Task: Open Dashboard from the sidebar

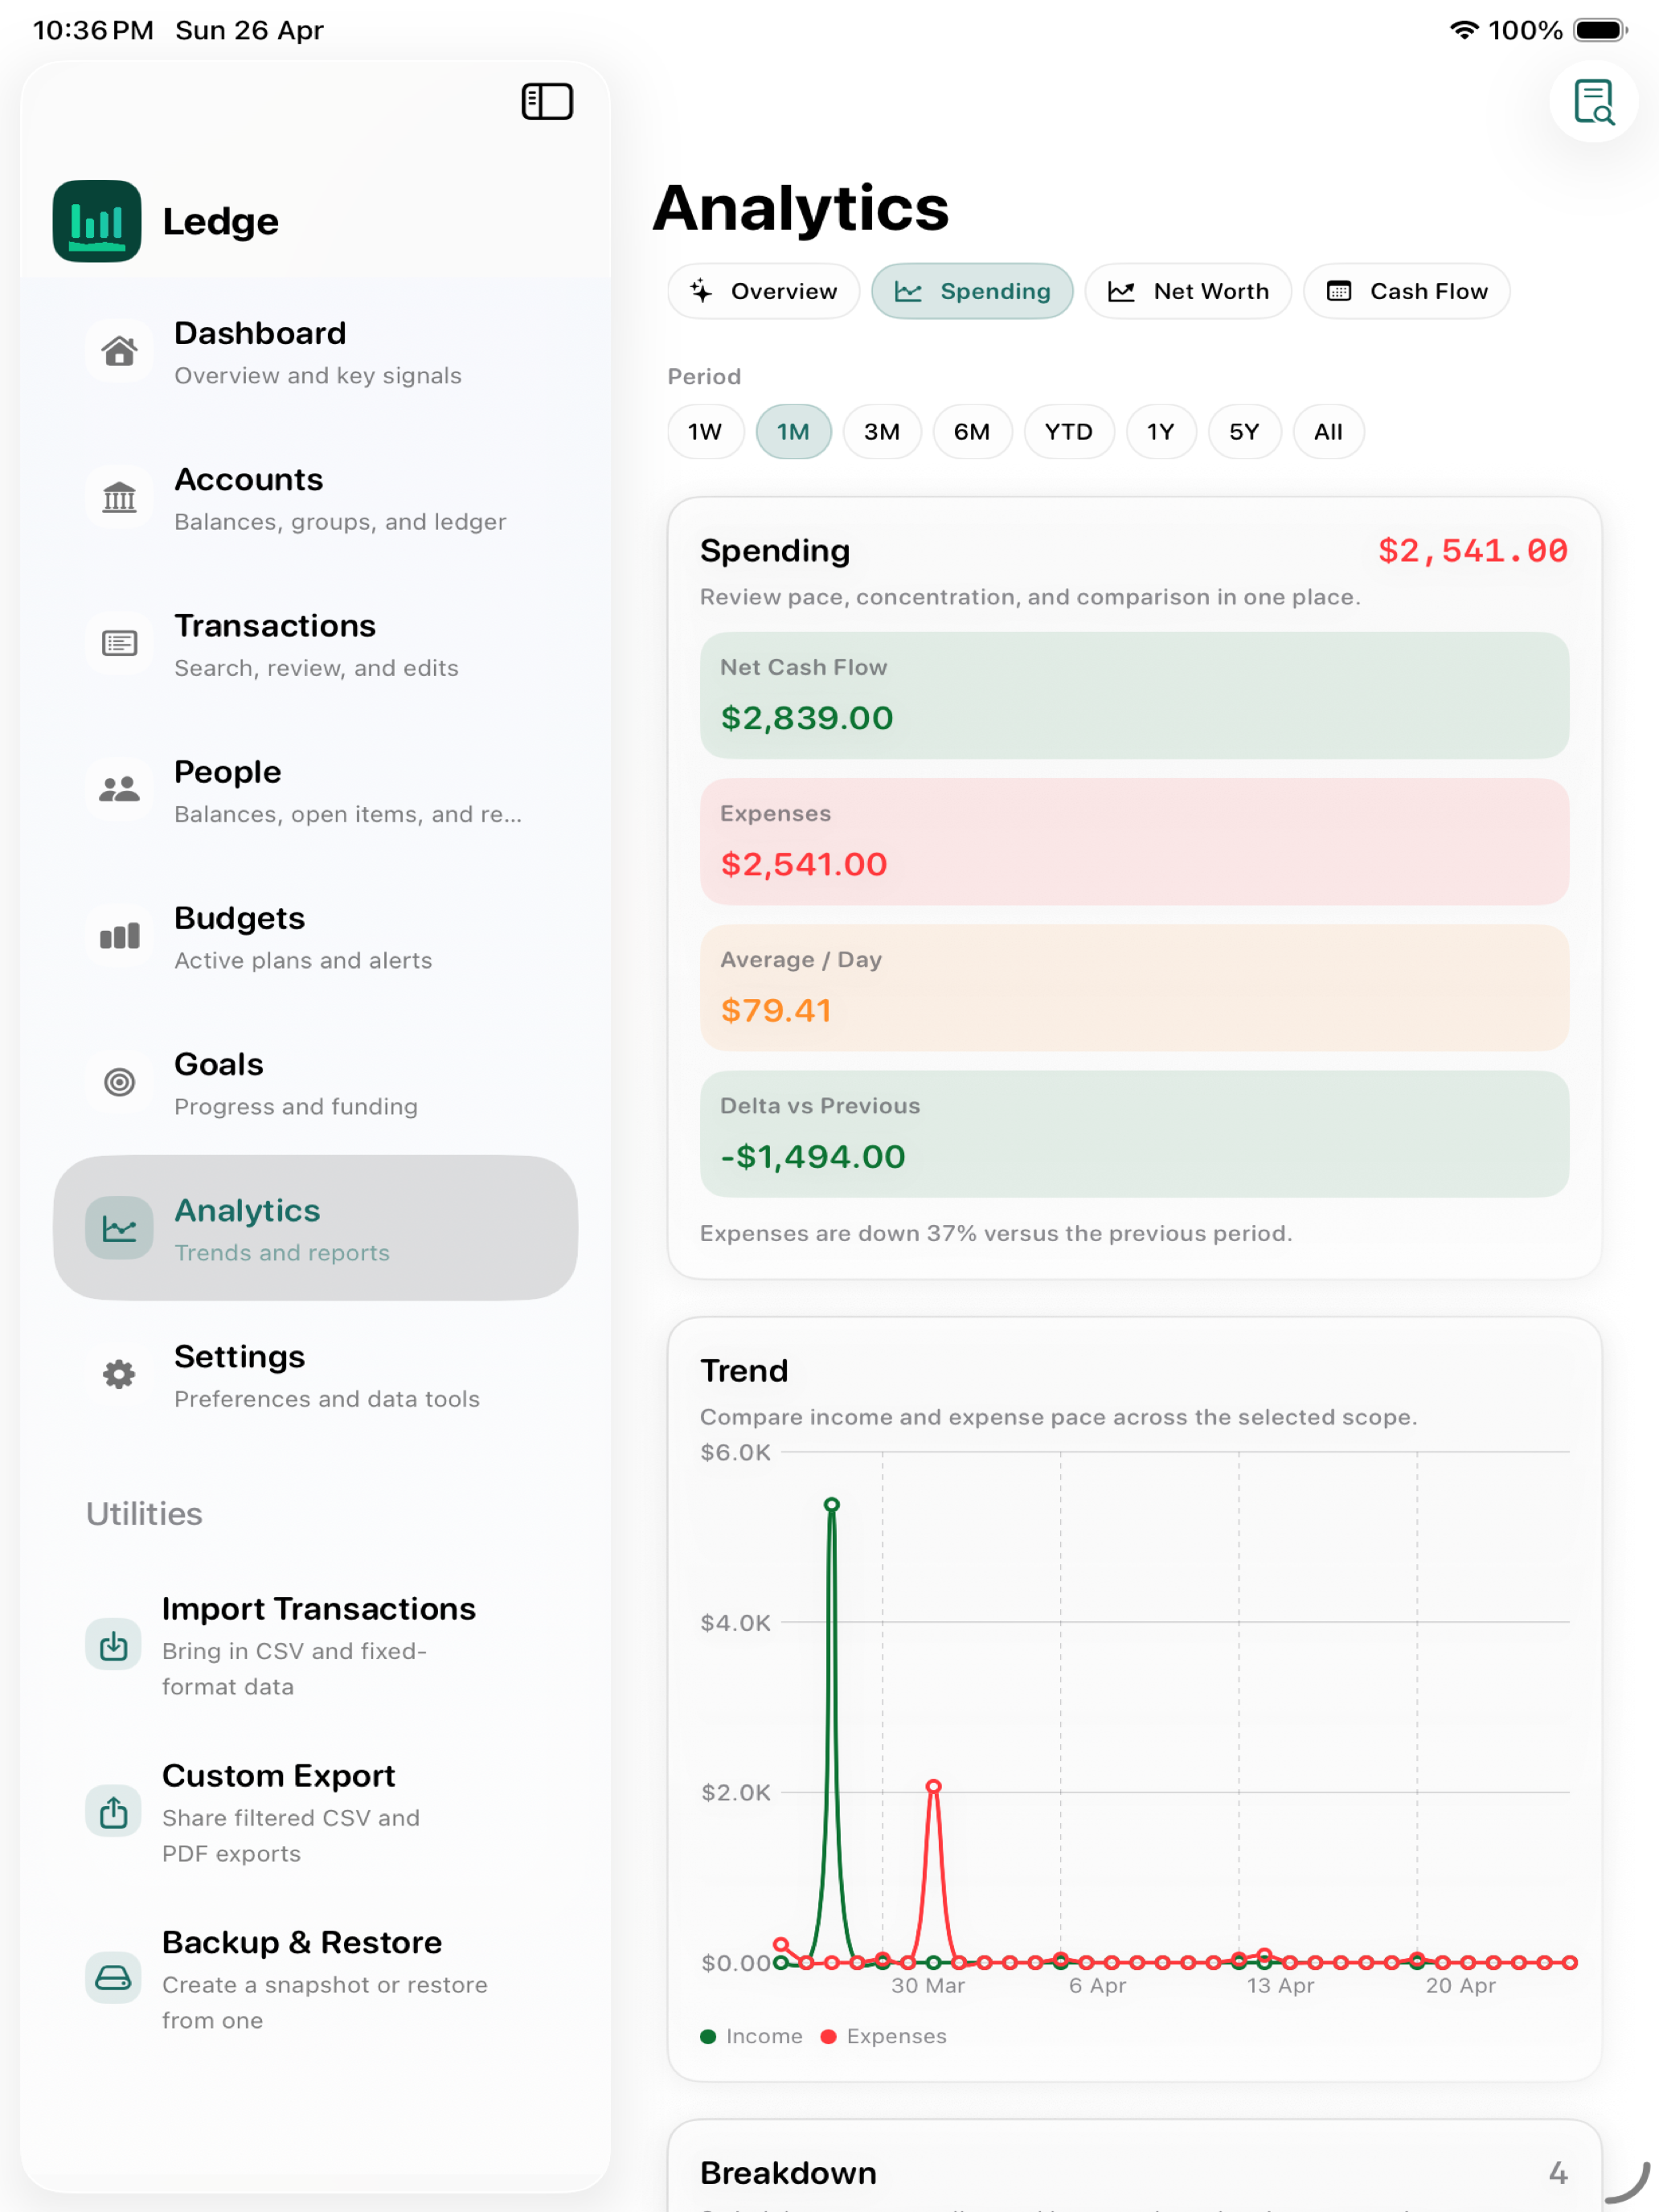Action: (x=315, y=351)
